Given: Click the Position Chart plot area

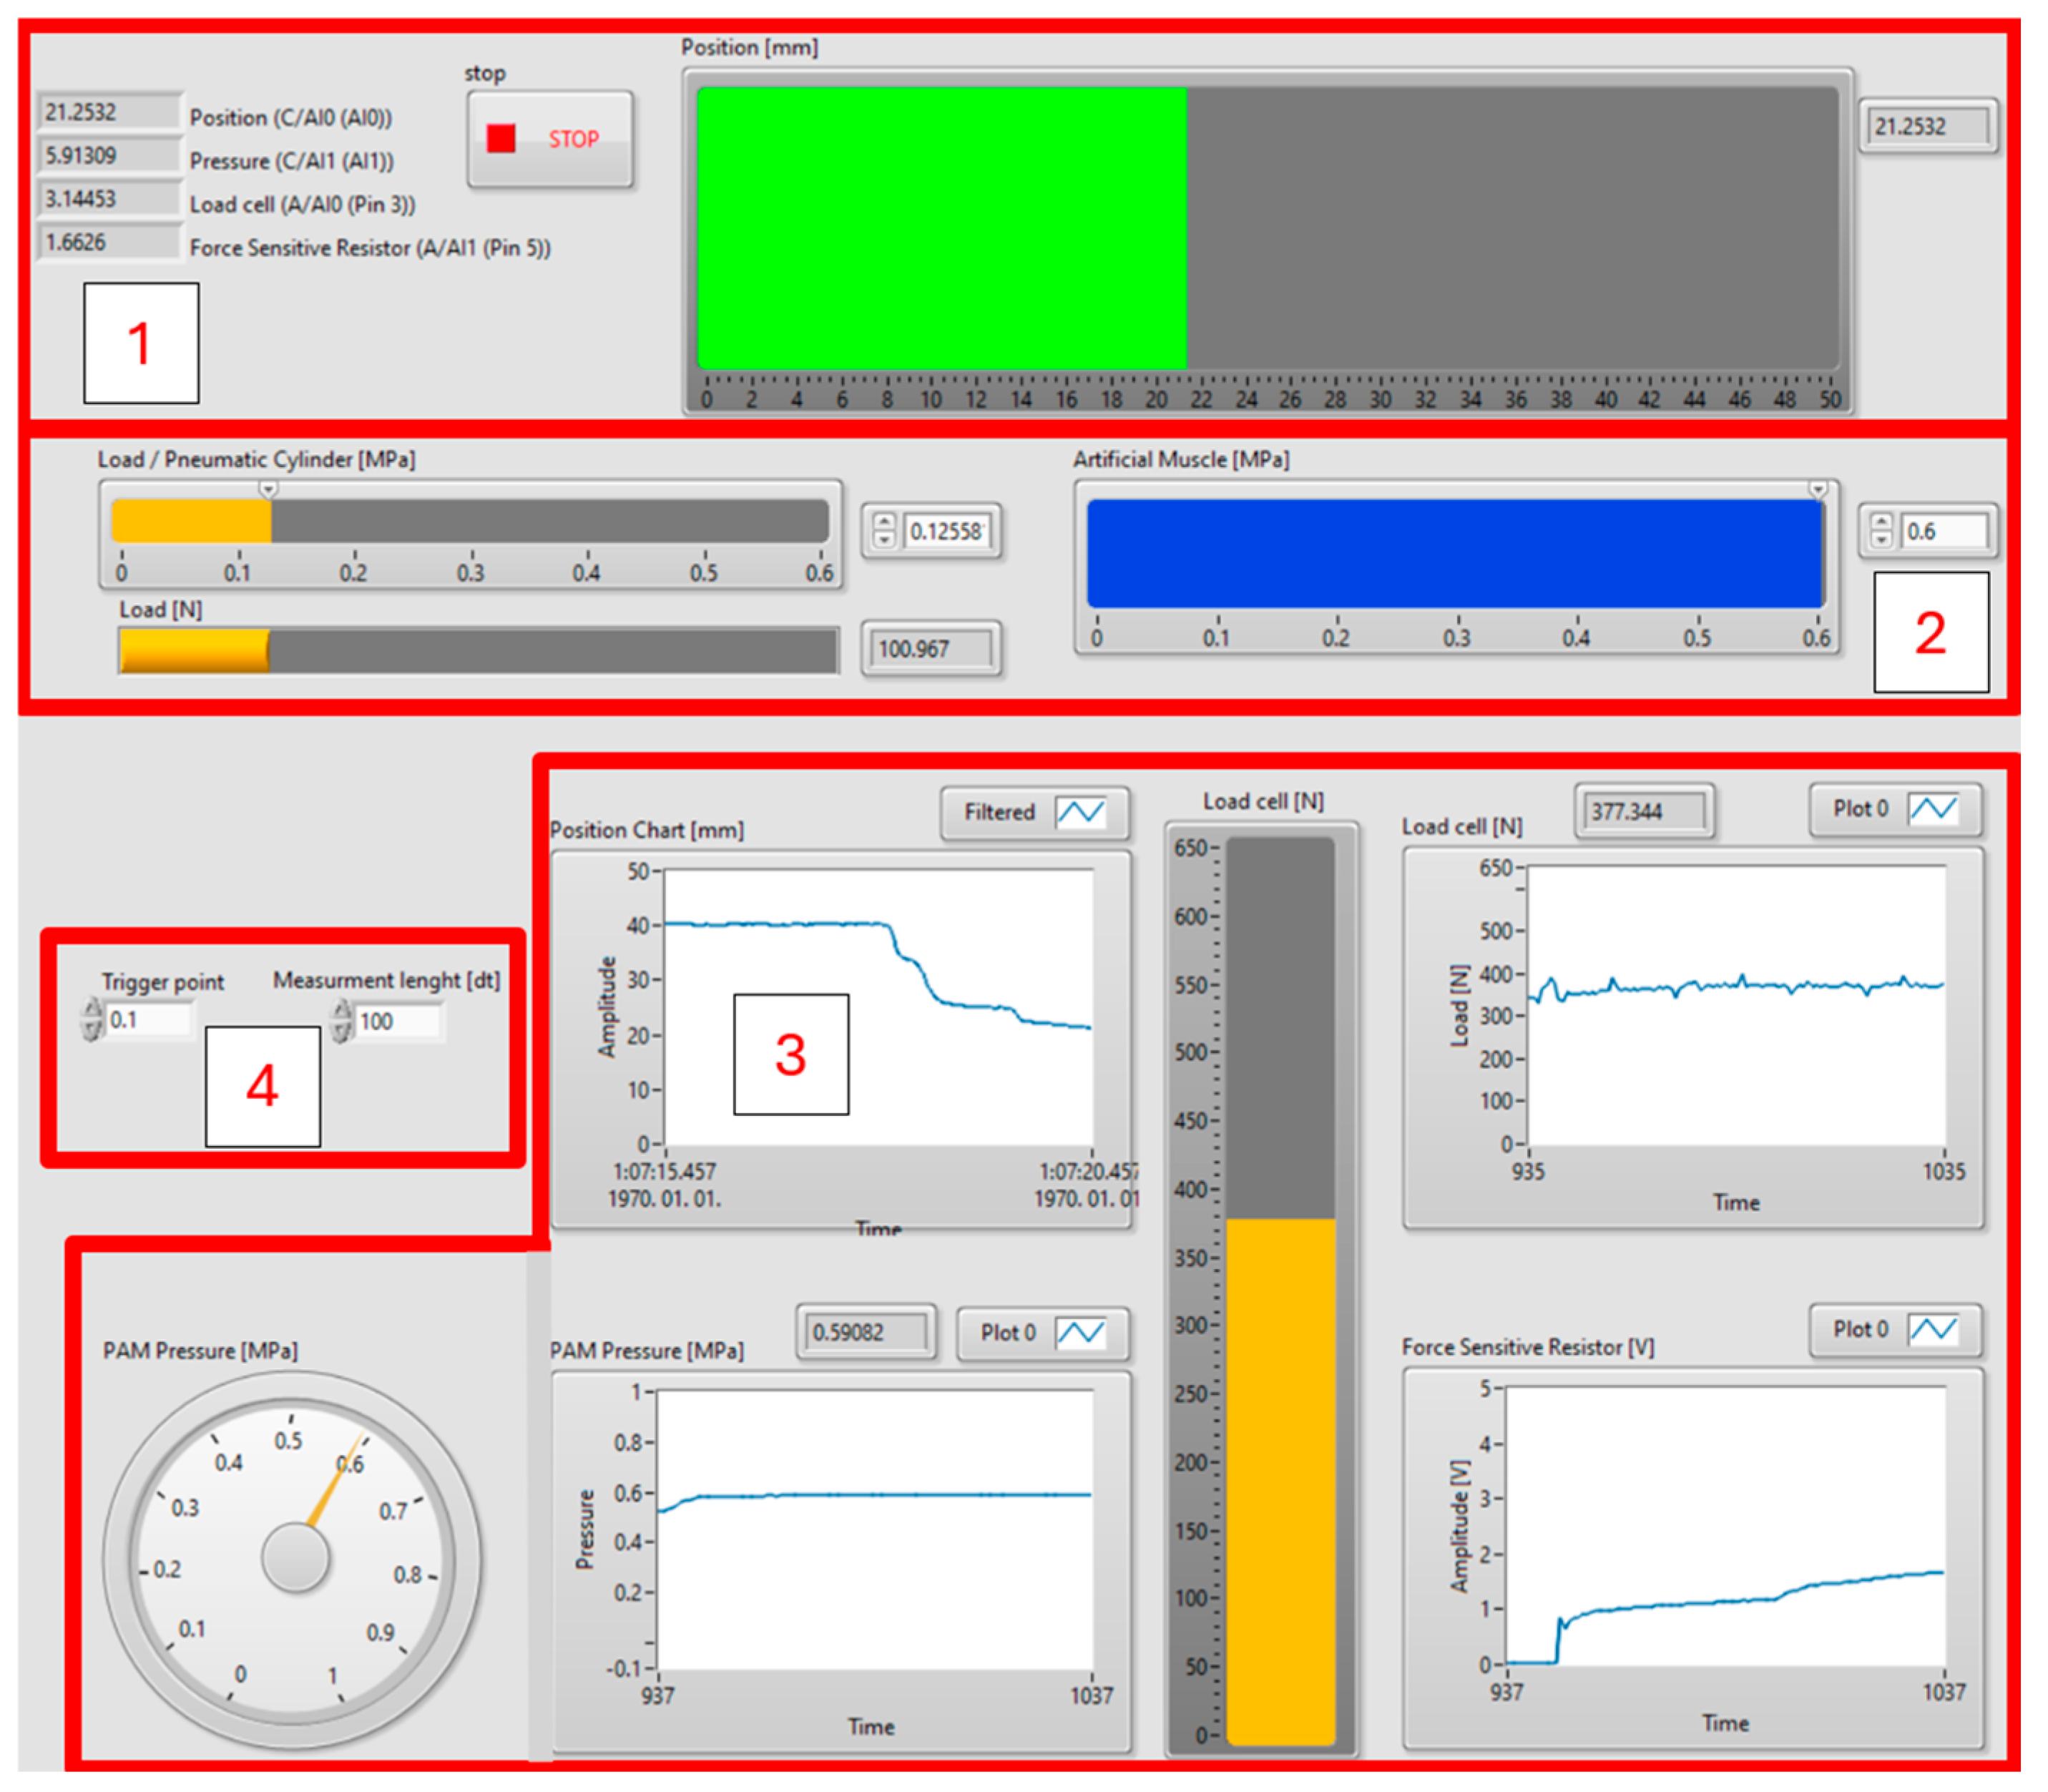Looking at the screenshot, I should 878,1008.
